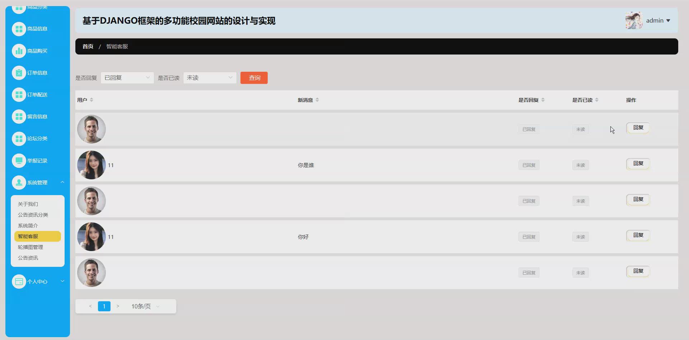Click the 论坛分类 grid icon
The width and height of the screenshot is (689, 340).
point(19,138)
